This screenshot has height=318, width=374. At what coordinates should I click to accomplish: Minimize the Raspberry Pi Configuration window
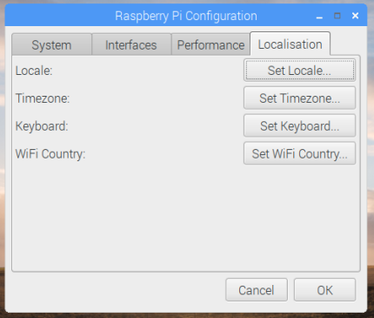[x=319, y=17]
